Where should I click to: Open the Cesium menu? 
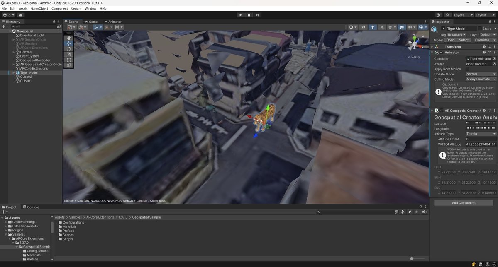76,8
